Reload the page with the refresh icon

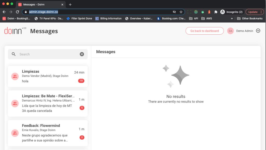point(17,12)
